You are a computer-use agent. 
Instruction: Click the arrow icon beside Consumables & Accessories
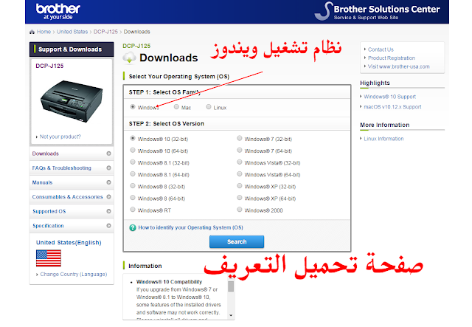[x=108, y=197]
